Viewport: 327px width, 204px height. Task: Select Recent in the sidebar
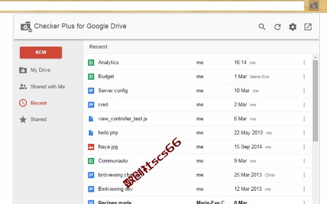tap(39, 103)
